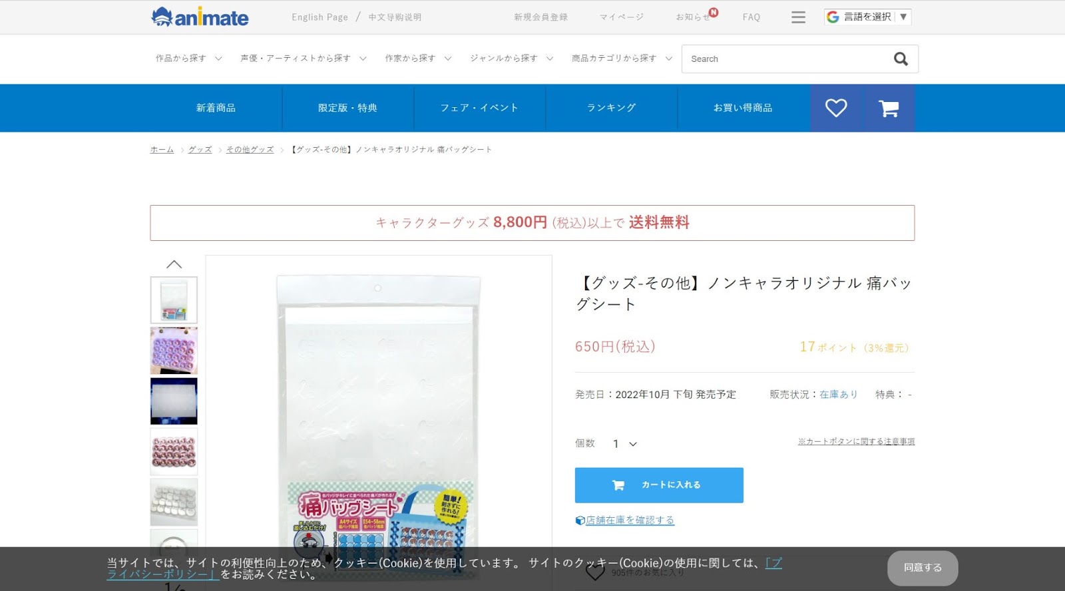The width and height of the screenshot is (1065, 591).
Task: Click the free shipping 送料無料 banner
Action: tap(532, 223)
